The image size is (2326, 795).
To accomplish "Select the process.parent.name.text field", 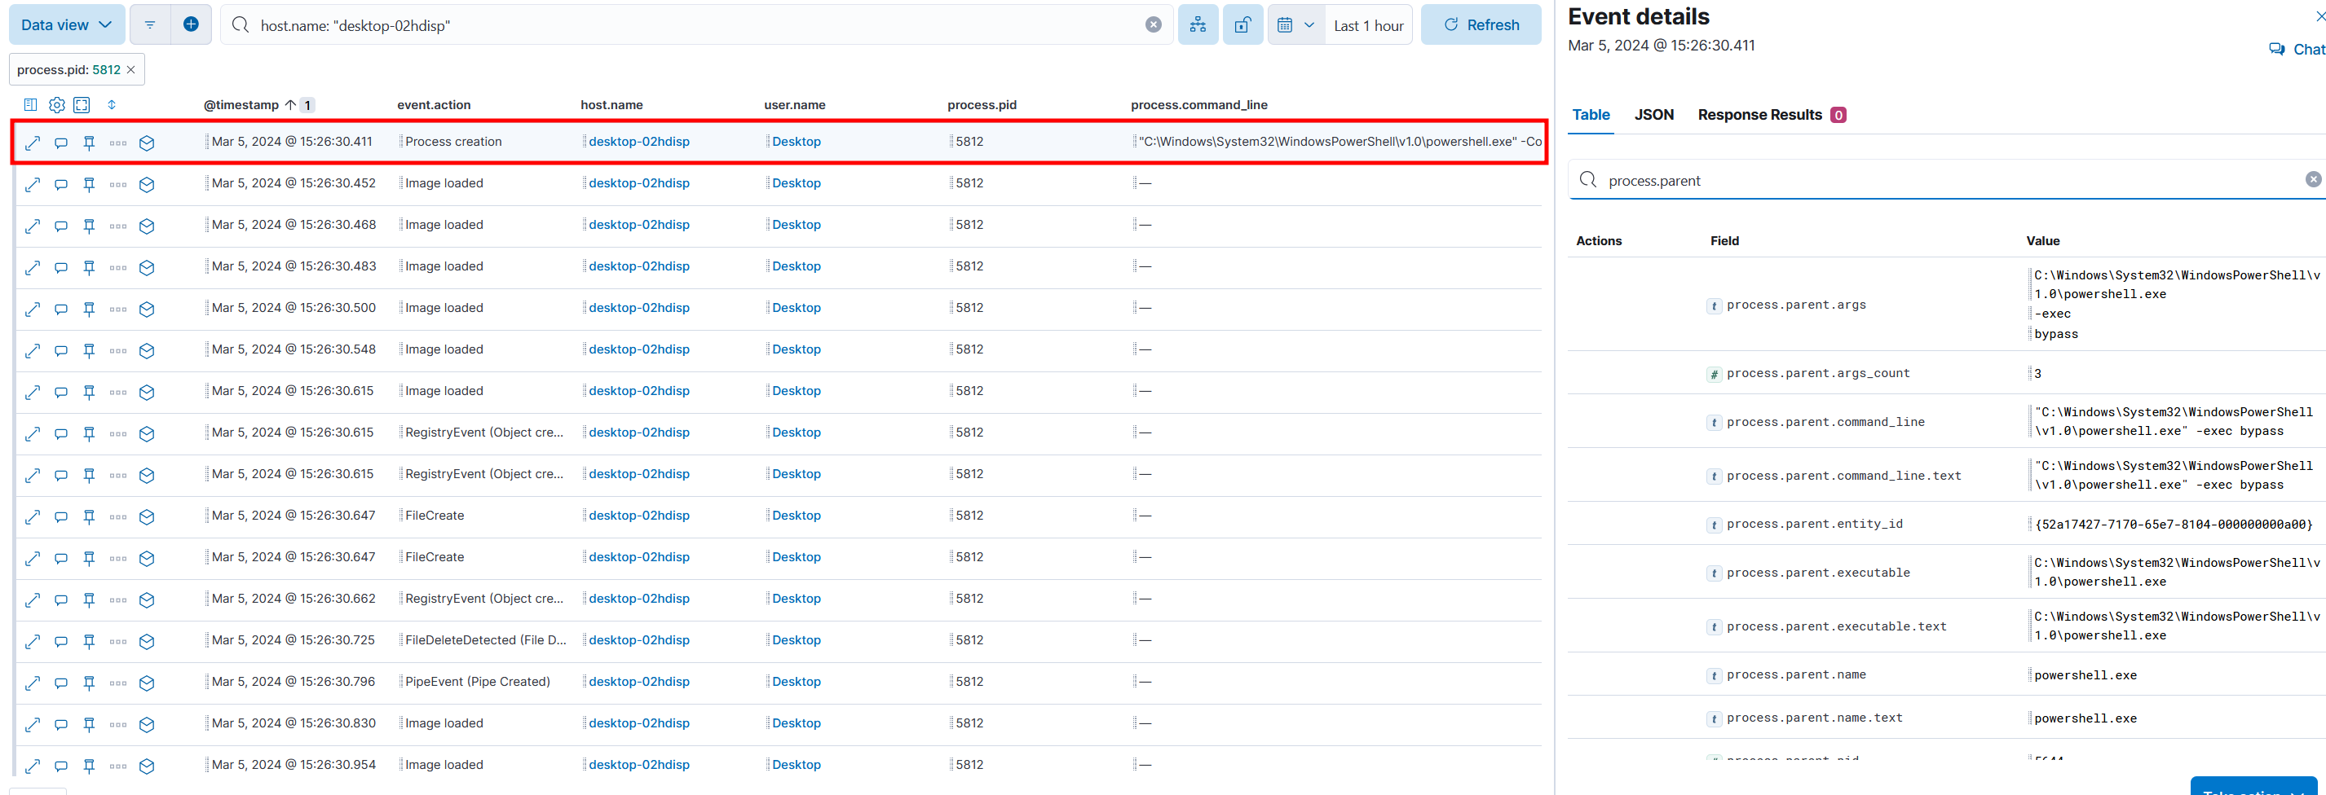I will point(1814,718).
